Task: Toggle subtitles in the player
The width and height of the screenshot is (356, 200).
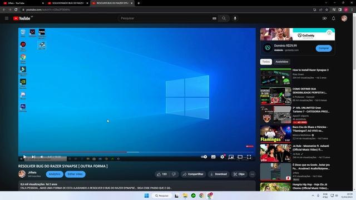Action: tap(214, 157)
